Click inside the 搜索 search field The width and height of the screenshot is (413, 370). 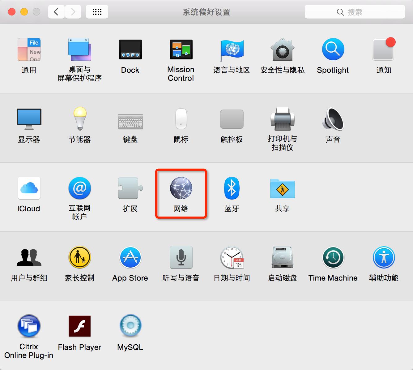coord(356,12)
